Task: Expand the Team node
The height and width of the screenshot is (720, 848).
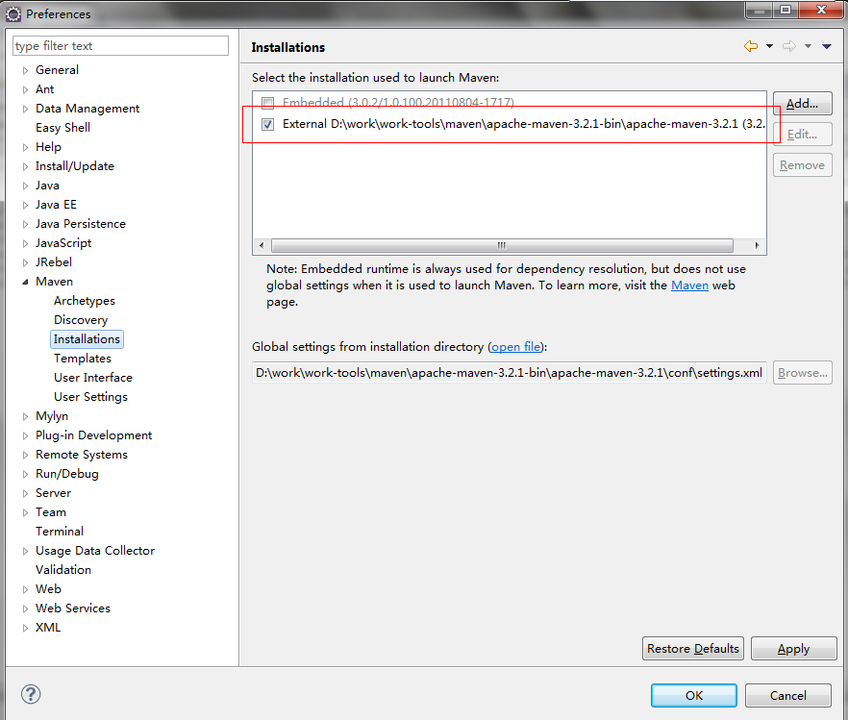Action: 25,512
